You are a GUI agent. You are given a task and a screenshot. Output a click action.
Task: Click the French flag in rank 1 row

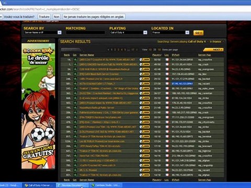[x=167, y=64]
